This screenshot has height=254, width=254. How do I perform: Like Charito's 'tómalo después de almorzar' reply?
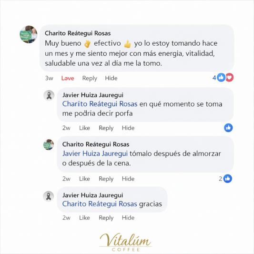tap(84, 179)
